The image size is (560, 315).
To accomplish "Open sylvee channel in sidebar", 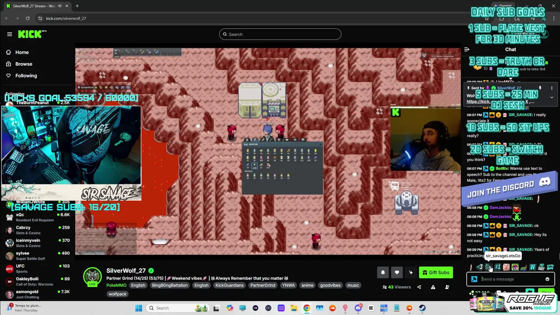I will [37, 255].
